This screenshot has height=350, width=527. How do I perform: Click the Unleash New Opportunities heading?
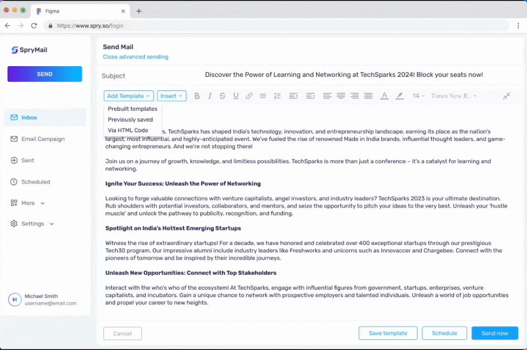tap(191, 273)
